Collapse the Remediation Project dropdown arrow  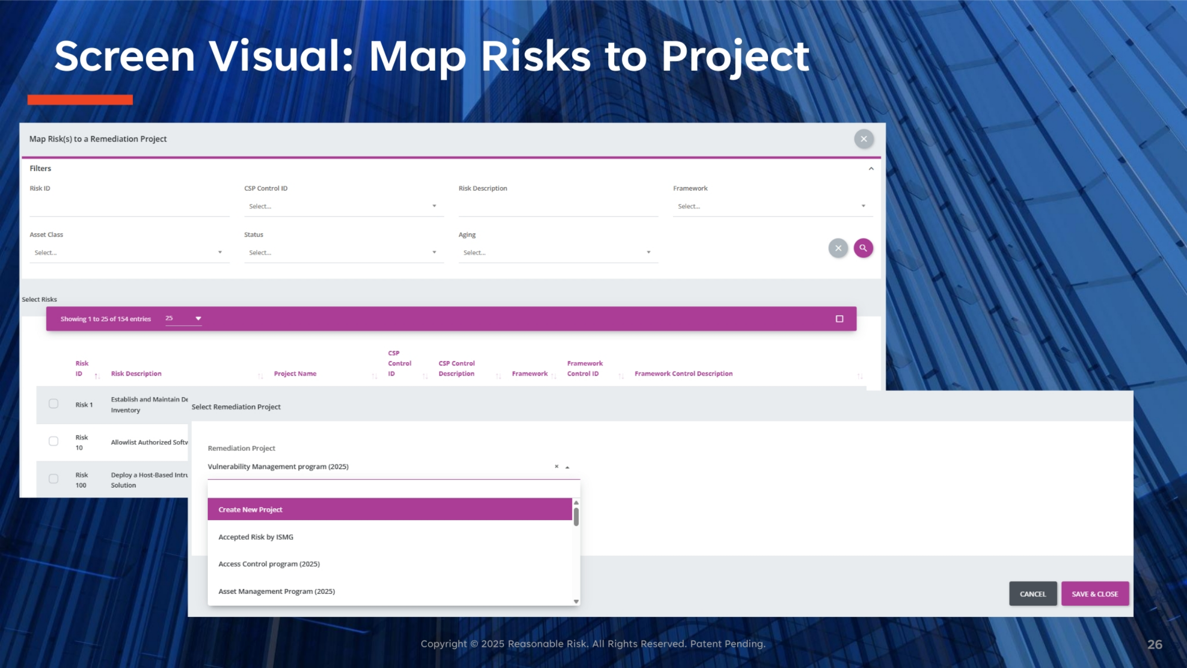click(567, 467)
